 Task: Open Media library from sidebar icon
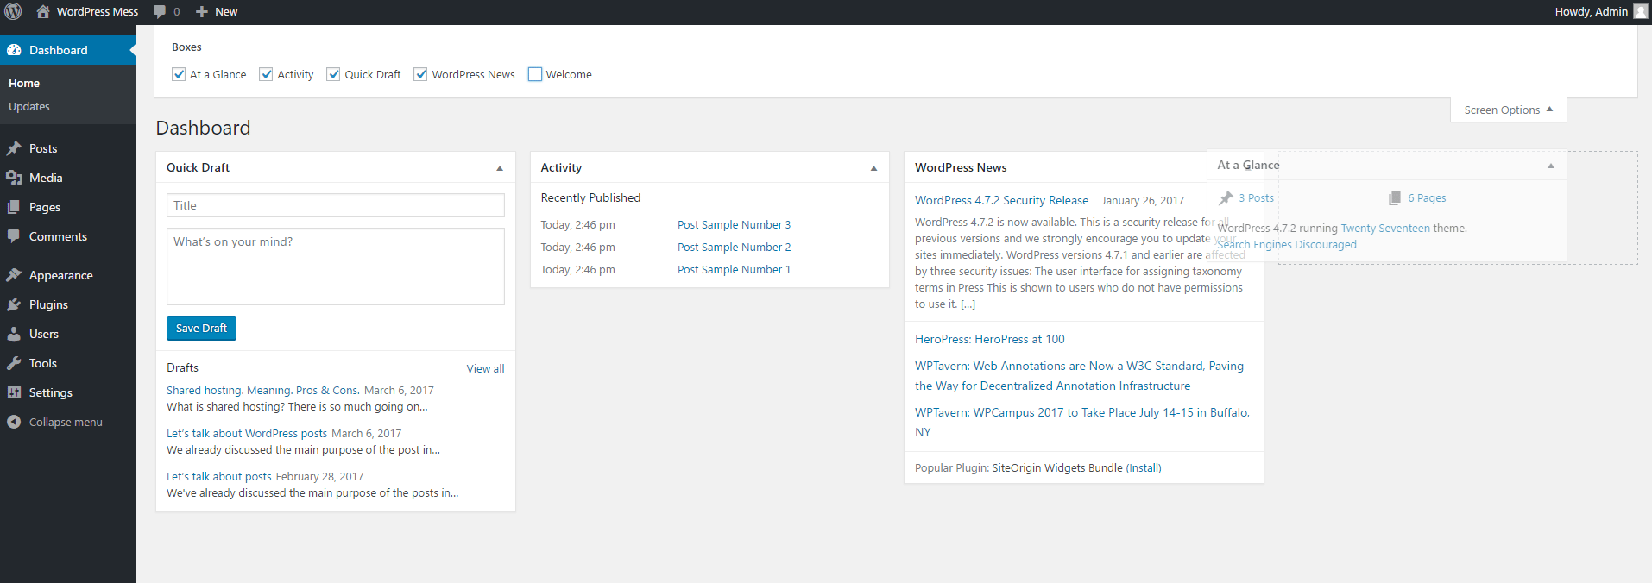coord(14,178)
